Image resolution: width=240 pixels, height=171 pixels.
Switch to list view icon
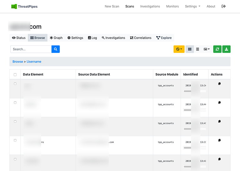coord(197,49)
